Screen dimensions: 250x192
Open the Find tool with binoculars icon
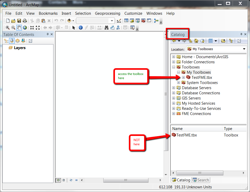[106, 28]
